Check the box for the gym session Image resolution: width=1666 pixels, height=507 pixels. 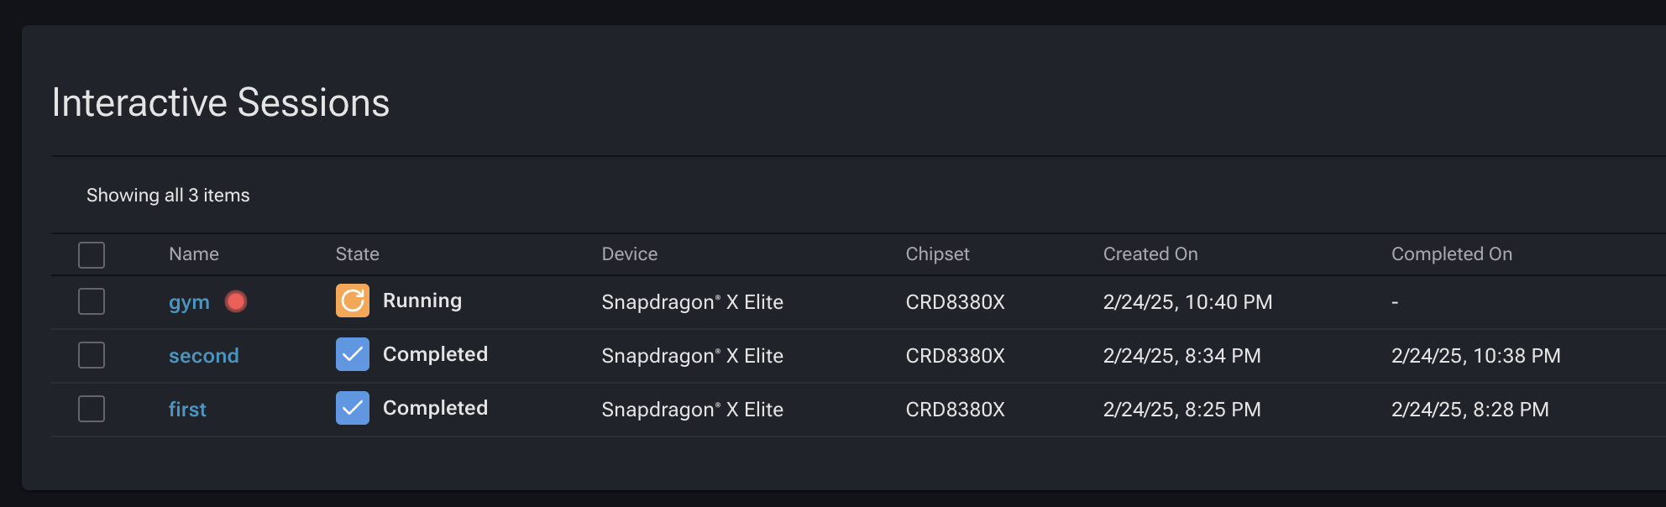click(92, 301)
